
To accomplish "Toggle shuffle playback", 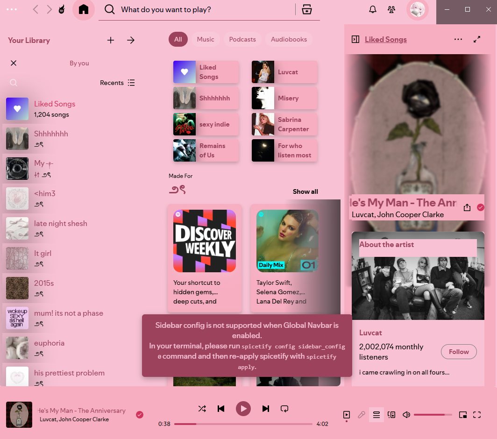I will click(x=202, y=408).
